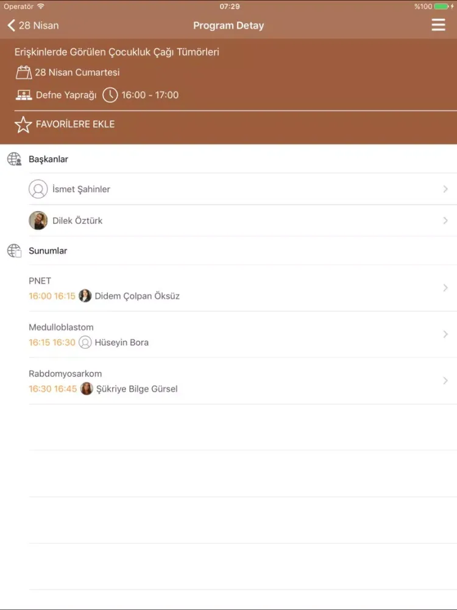Tap the 16:00 - 17:00 session time

point(150,95)
